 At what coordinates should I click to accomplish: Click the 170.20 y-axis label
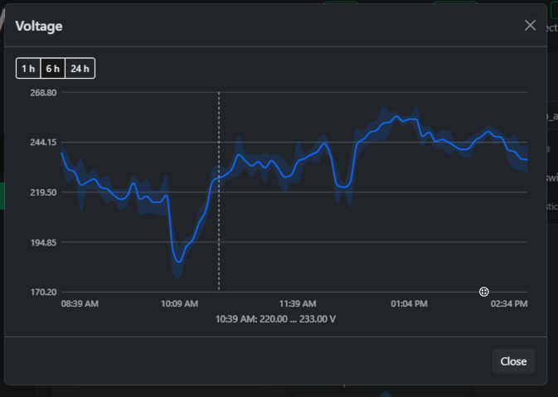pyautogui.click(x=43, y=292)
